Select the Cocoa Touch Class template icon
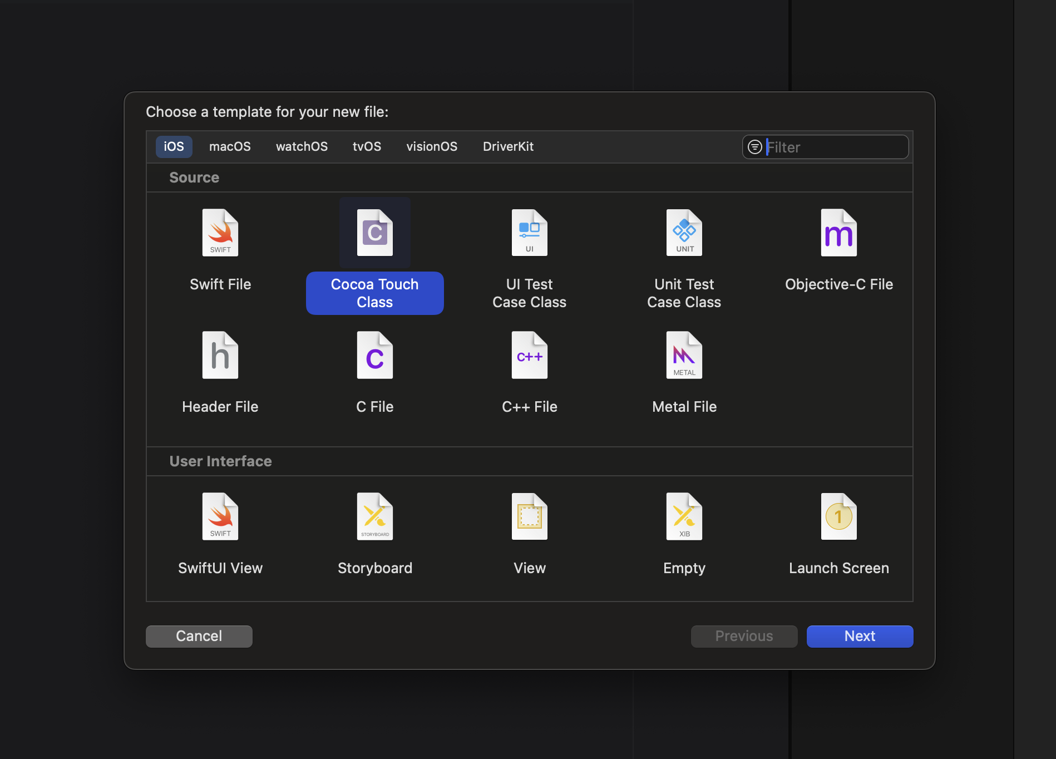 tap(375, 233)
